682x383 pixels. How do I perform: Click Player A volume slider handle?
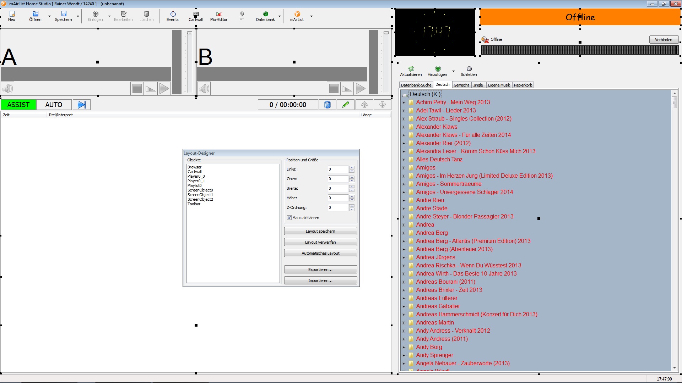[x=190, y=33]
